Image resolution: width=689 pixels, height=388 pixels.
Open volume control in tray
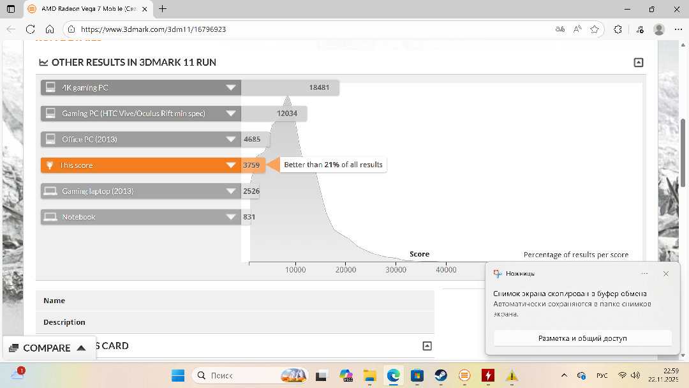tap(635, 376)
